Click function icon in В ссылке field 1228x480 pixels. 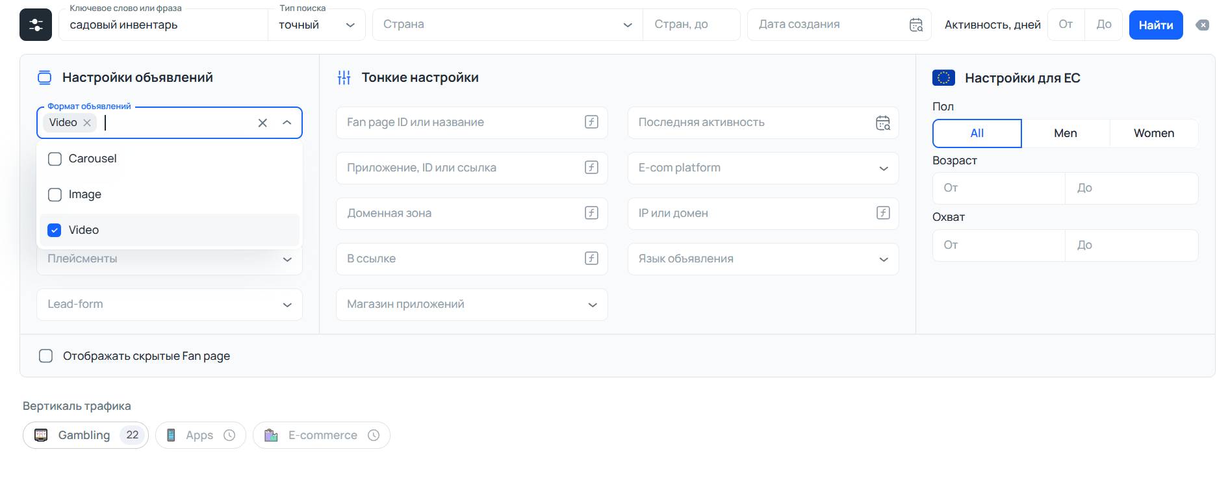(591, 259)
